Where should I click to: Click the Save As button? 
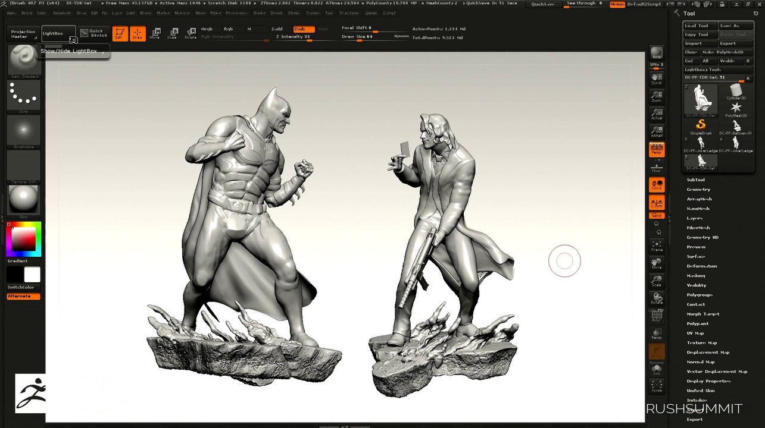735,26
